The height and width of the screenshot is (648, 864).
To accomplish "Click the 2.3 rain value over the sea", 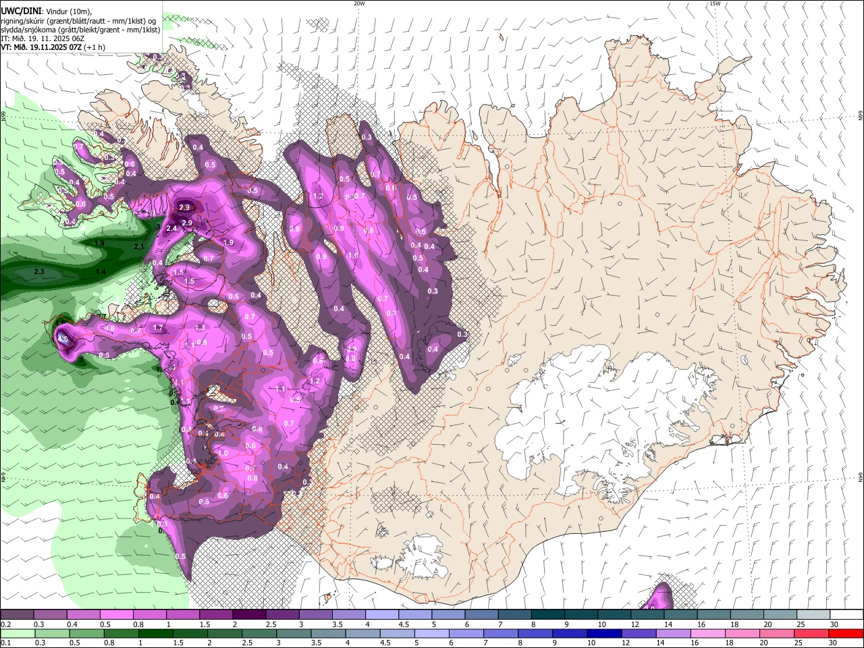I will tap(38, 271).
